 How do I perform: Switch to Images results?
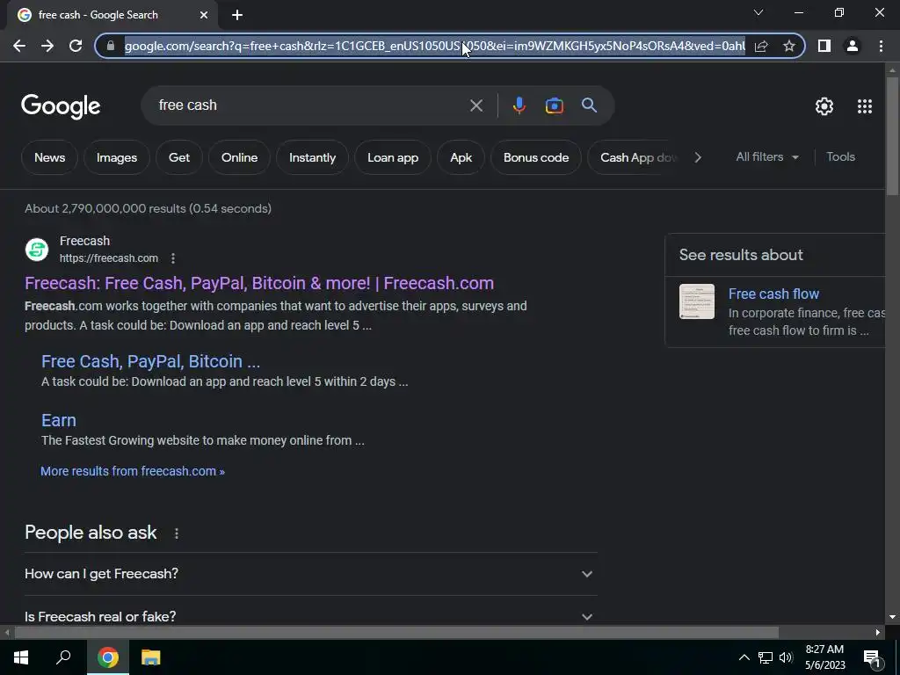click(117, 157)
